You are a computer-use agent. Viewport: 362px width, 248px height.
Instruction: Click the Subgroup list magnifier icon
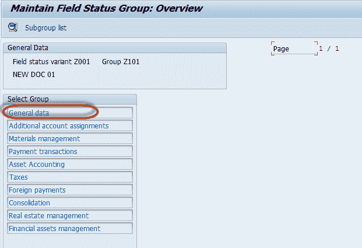pos(13,27)
